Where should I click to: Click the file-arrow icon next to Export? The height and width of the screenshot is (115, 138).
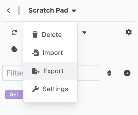(x=36, y=71)
